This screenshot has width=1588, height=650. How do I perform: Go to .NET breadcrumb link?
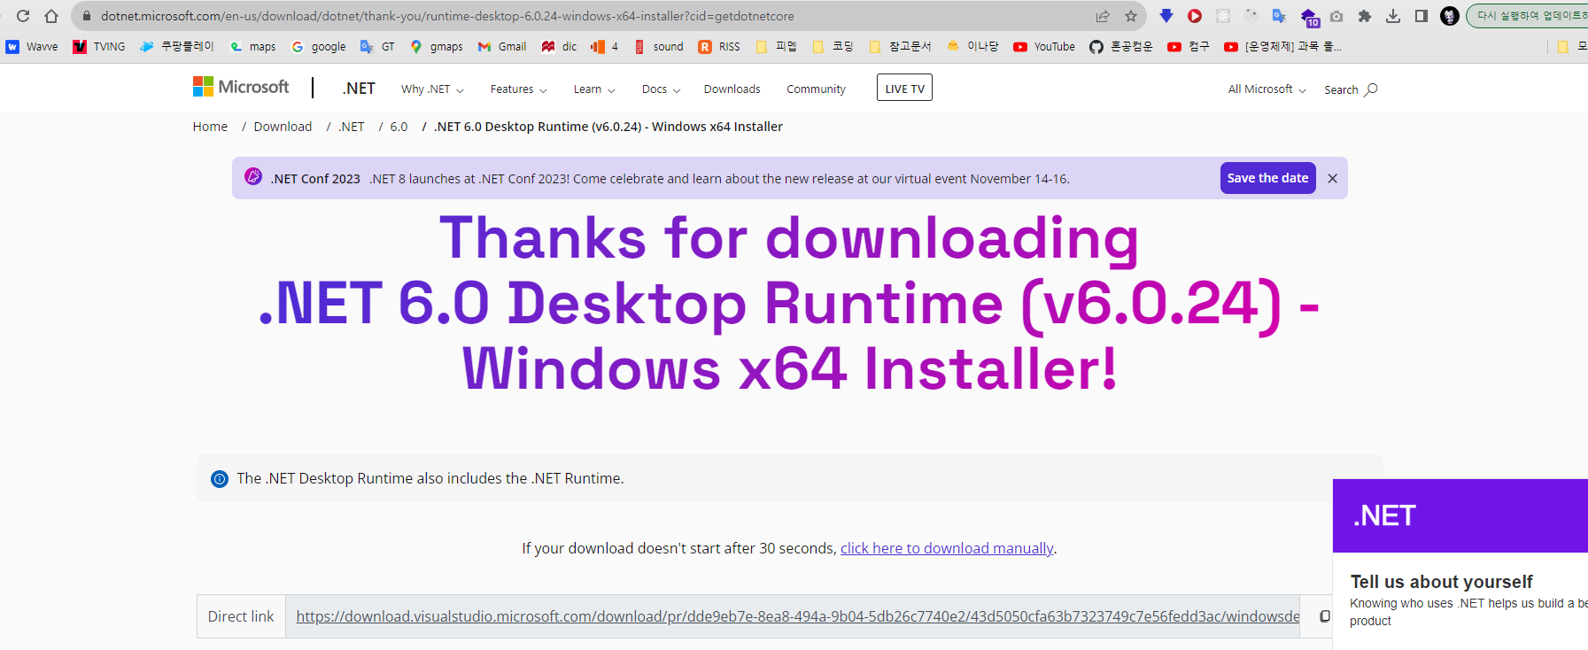coord(352,127)
